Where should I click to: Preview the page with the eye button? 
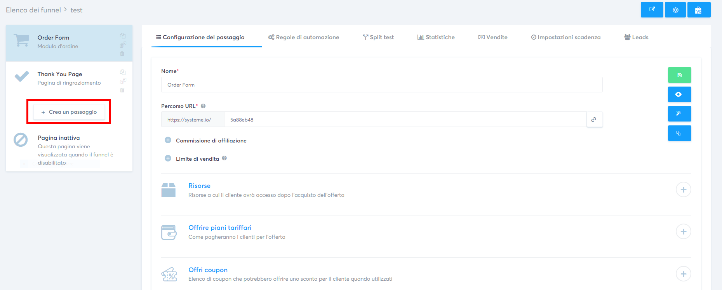[679, 94]
